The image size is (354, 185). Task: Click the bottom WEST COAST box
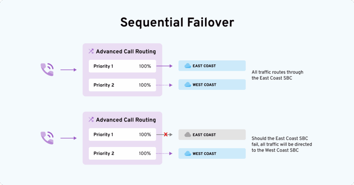212,154
